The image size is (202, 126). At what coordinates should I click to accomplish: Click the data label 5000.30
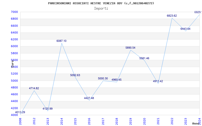pyautogui.click(x=103, y=78)
